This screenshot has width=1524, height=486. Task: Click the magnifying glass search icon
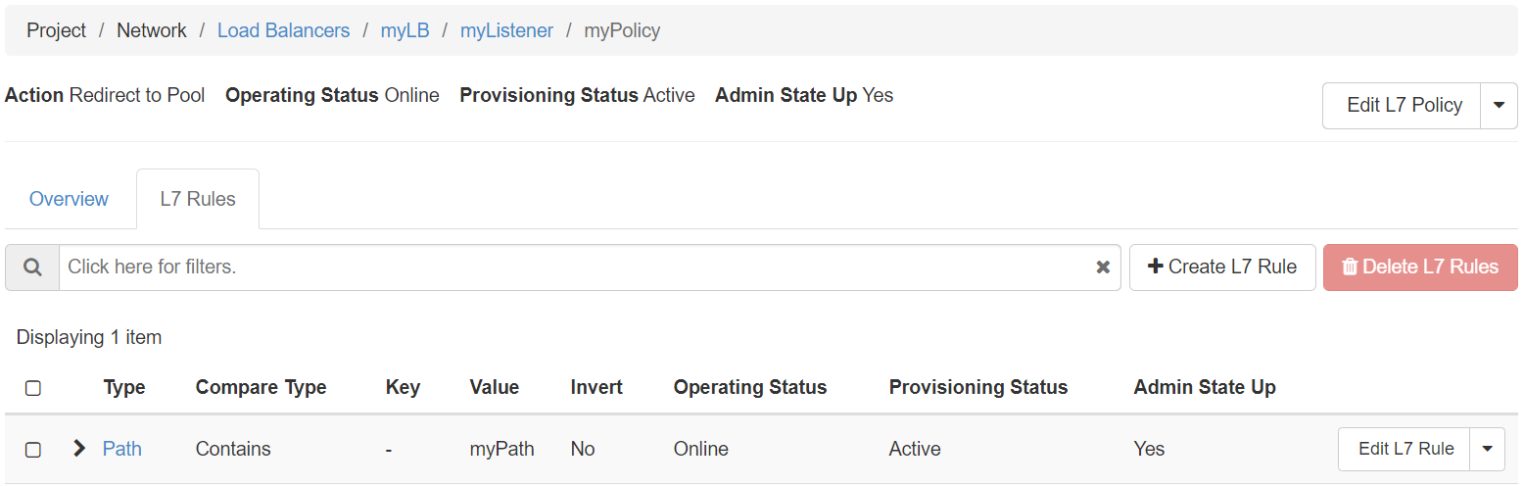point(32,267)
